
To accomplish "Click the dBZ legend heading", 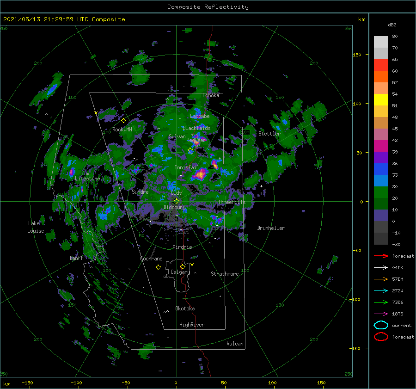I will [x=392, y=25].
